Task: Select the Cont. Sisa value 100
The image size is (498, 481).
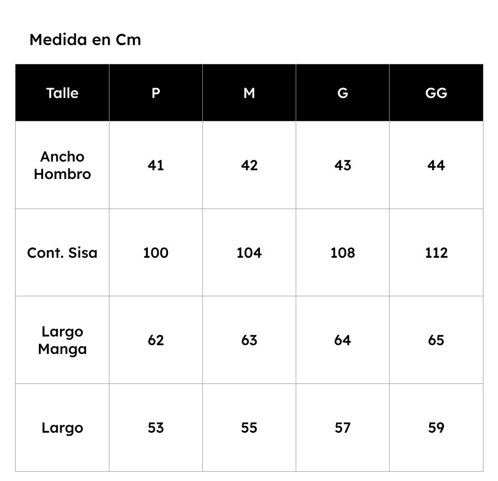Action: [156, 253]
